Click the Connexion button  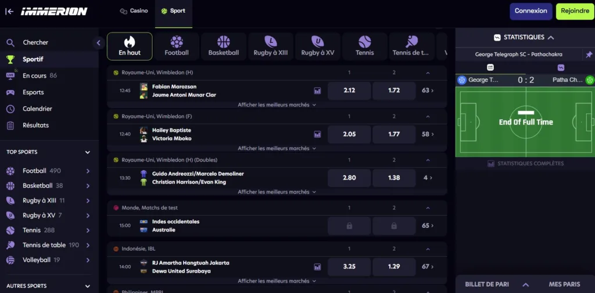pos(531,11)
